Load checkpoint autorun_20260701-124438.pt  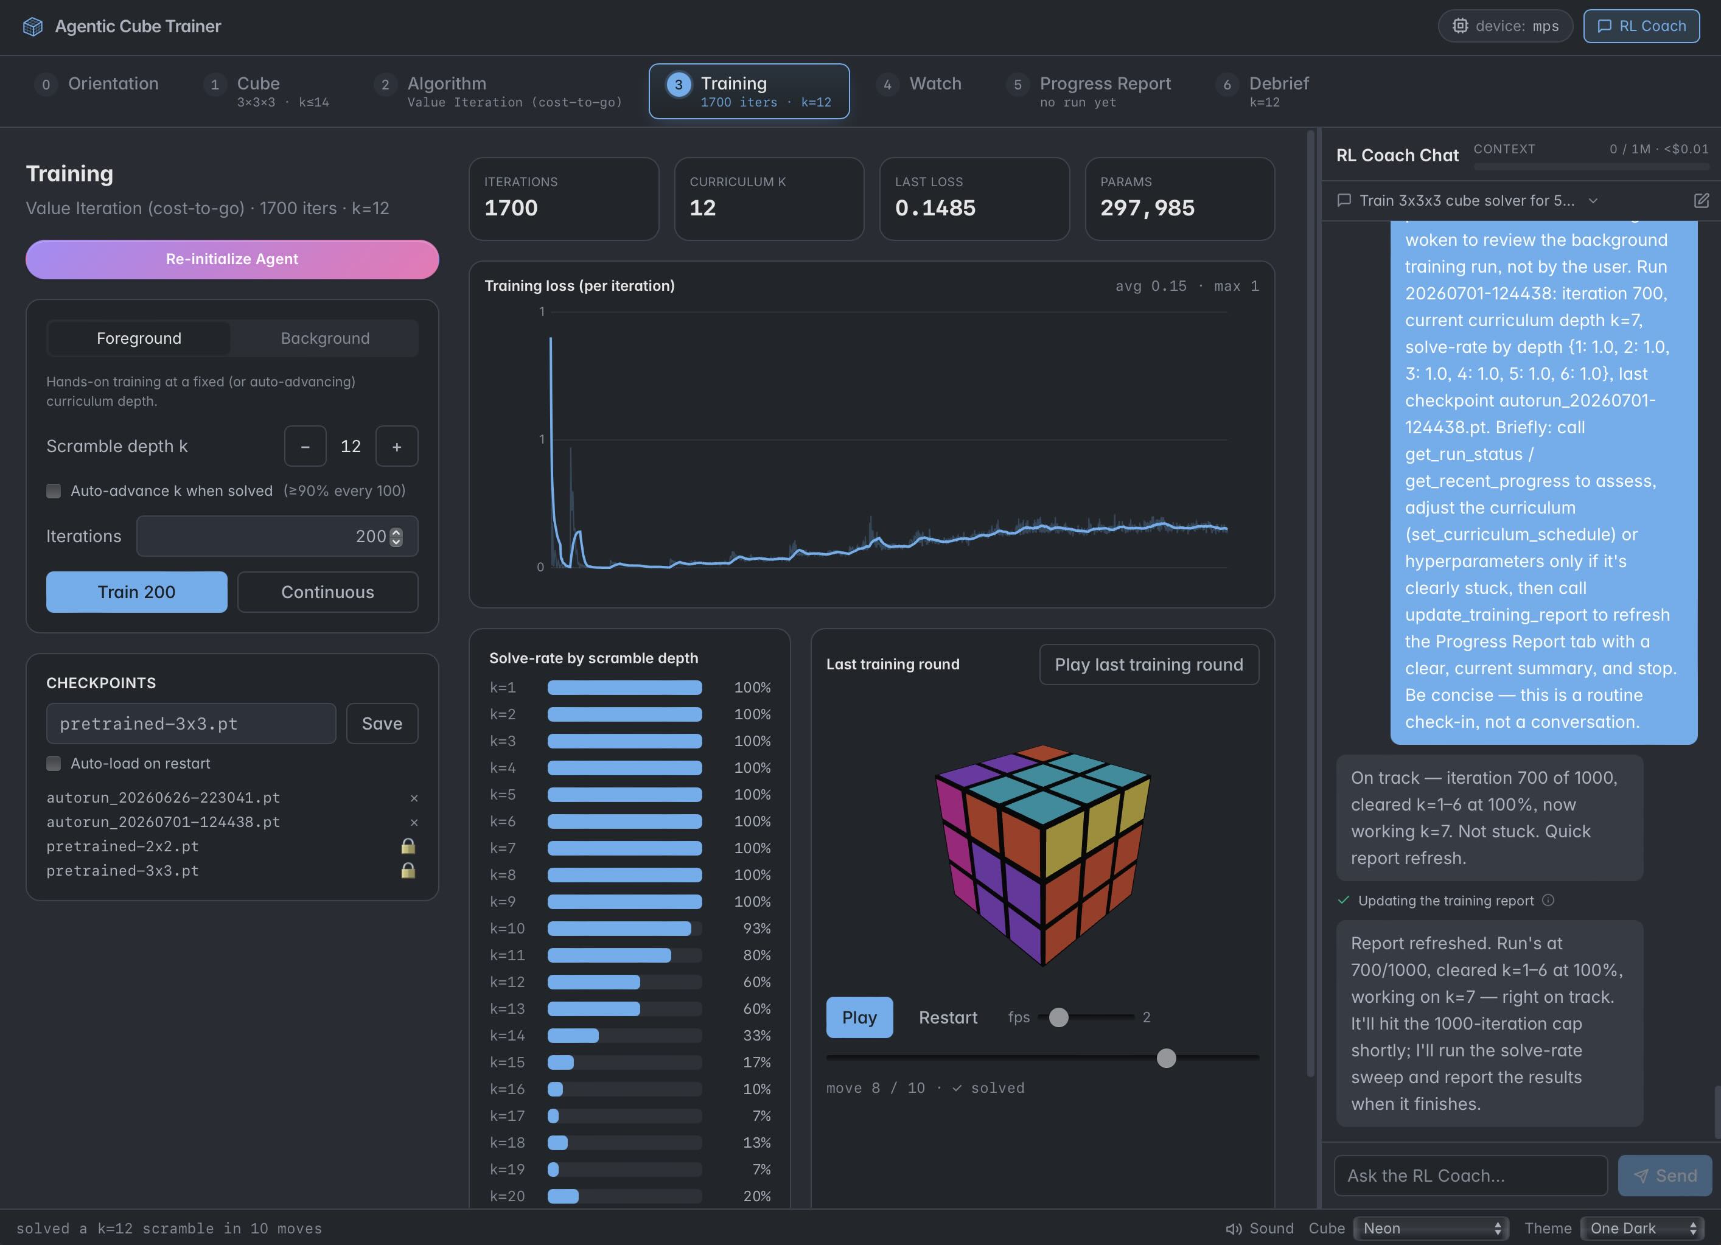pos(163,821)
